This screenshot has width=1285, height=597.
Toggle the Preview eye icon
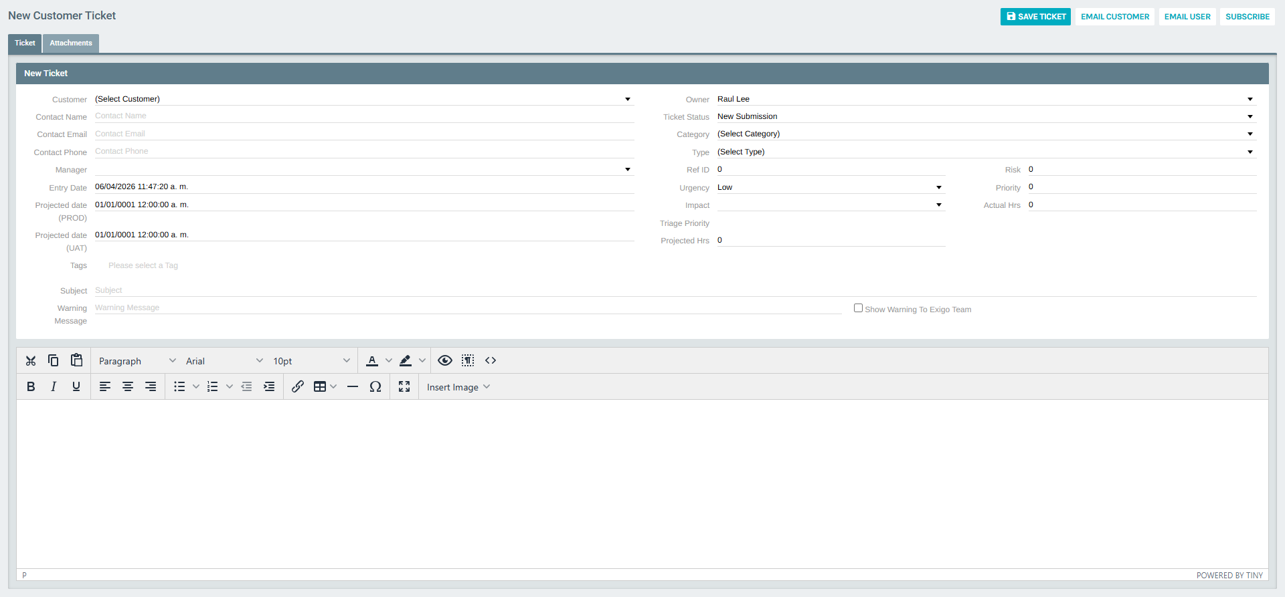pos(445,361)
